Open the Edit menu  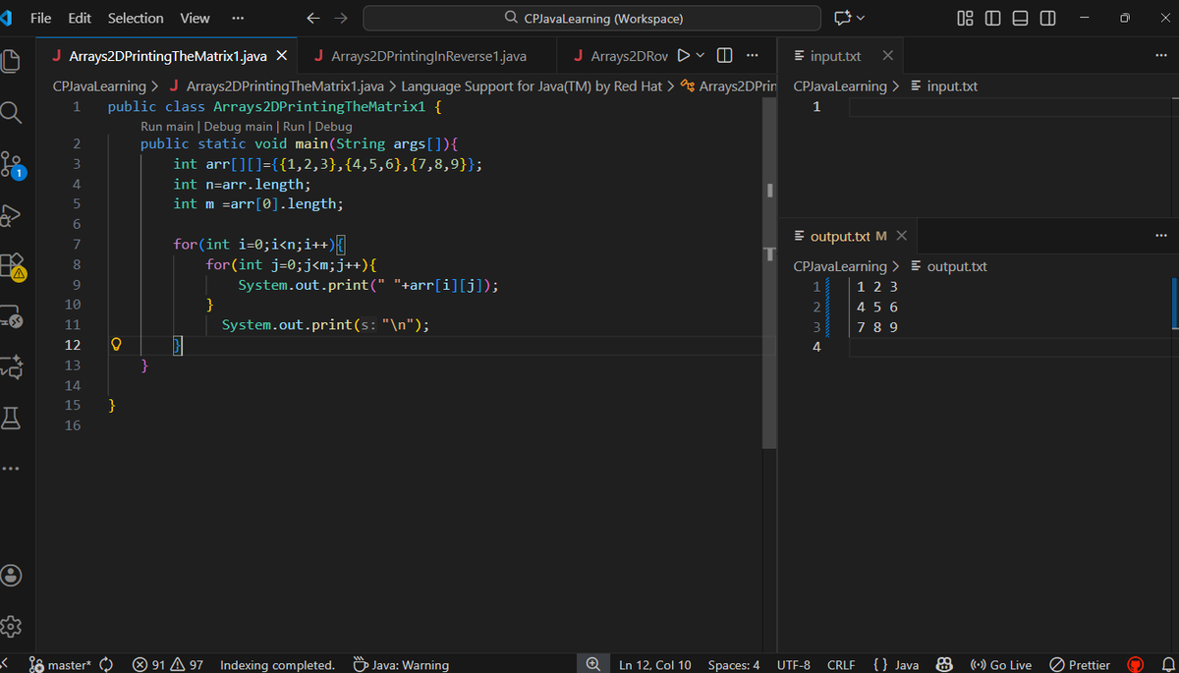pos(80,18)
